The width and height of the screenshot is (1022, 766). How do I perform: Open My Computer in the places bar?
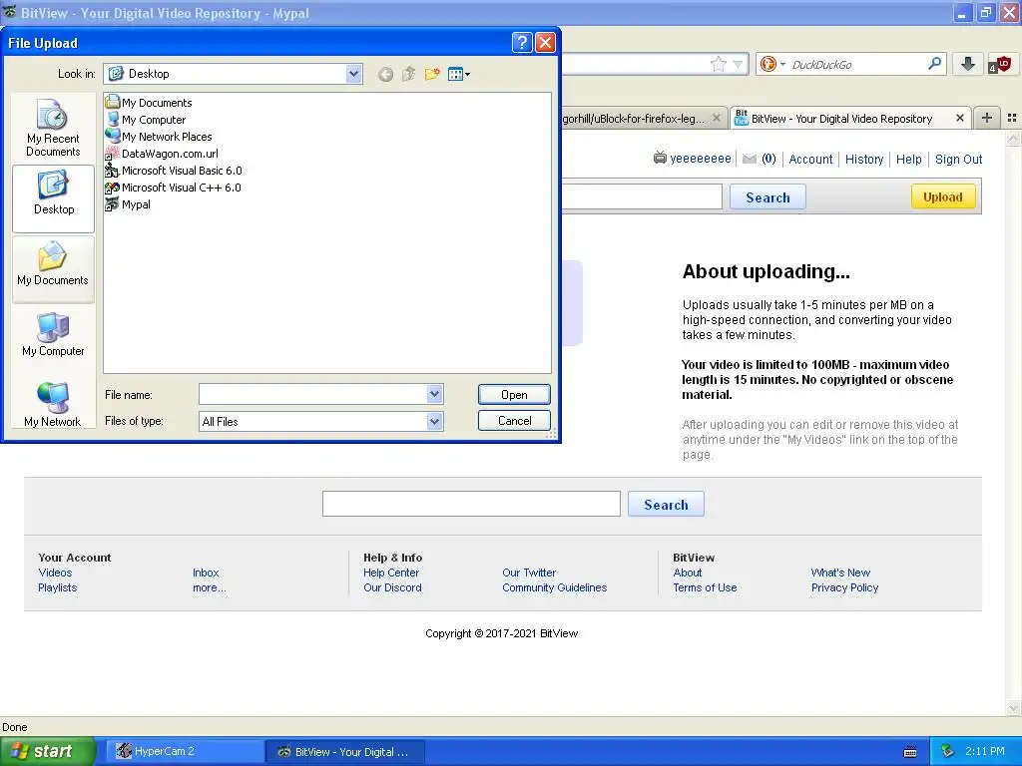pyautogui.click(x=53, y=335)
